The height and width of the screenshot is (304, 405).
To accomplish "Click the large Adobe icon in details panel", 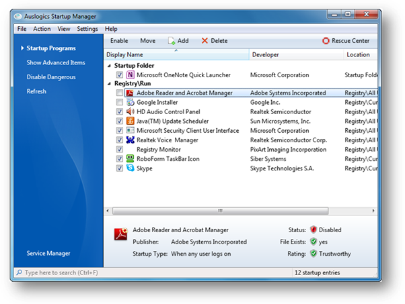I will click(121, 234).
